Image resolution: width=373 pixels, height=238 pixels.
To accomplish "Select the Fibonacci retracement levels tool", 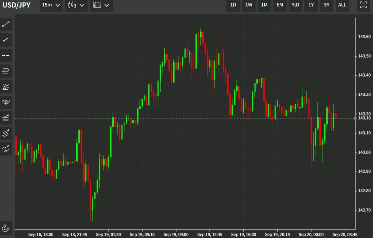I will click(x=6, y=71).
